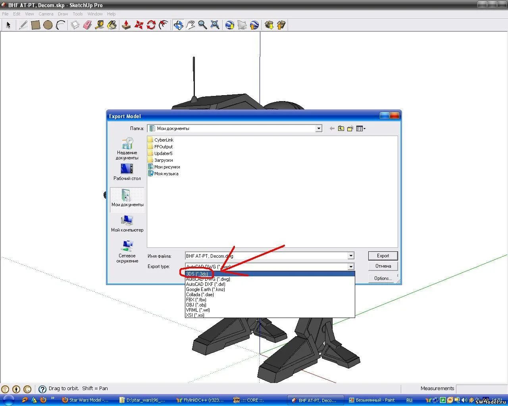Screen dimensions: 508x406
Task: Activate the Orbit tool
Action: 178,25
